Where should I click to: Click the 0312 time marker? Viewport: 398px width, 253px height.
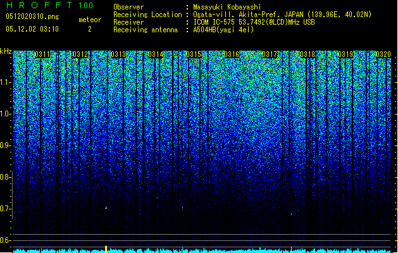click(x=80, y=54)
